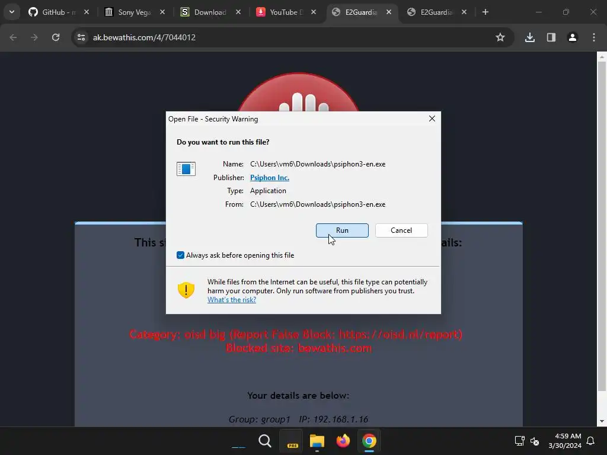Open the Chrome profile menu
Viewport: 607px width, 455px height.
pos(573,37)
